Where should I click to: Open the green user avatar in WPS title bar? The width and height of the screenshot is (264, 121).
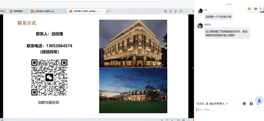181,11
